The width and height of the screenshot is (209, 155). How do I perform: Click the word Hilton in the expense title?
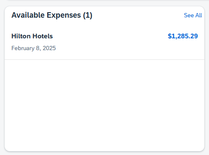(x=21, y=36)
